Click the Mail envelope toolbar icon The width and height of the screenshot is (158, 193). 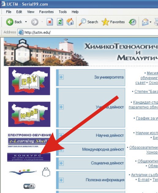pyautogui.click(x=145, y=22)
